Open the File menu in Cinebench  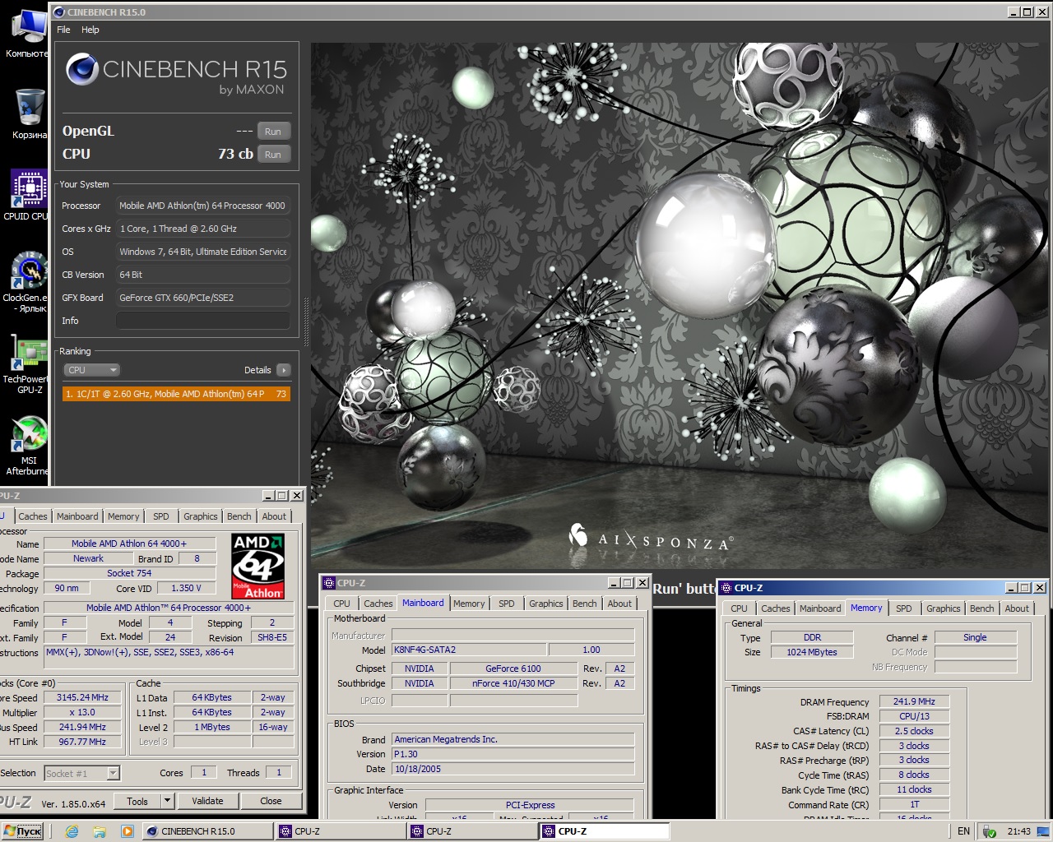(x=63, y=30)
